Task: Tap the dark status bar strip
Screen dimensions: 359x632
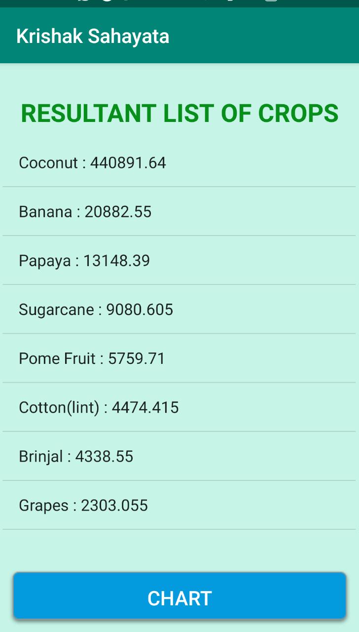Action: 179,3
